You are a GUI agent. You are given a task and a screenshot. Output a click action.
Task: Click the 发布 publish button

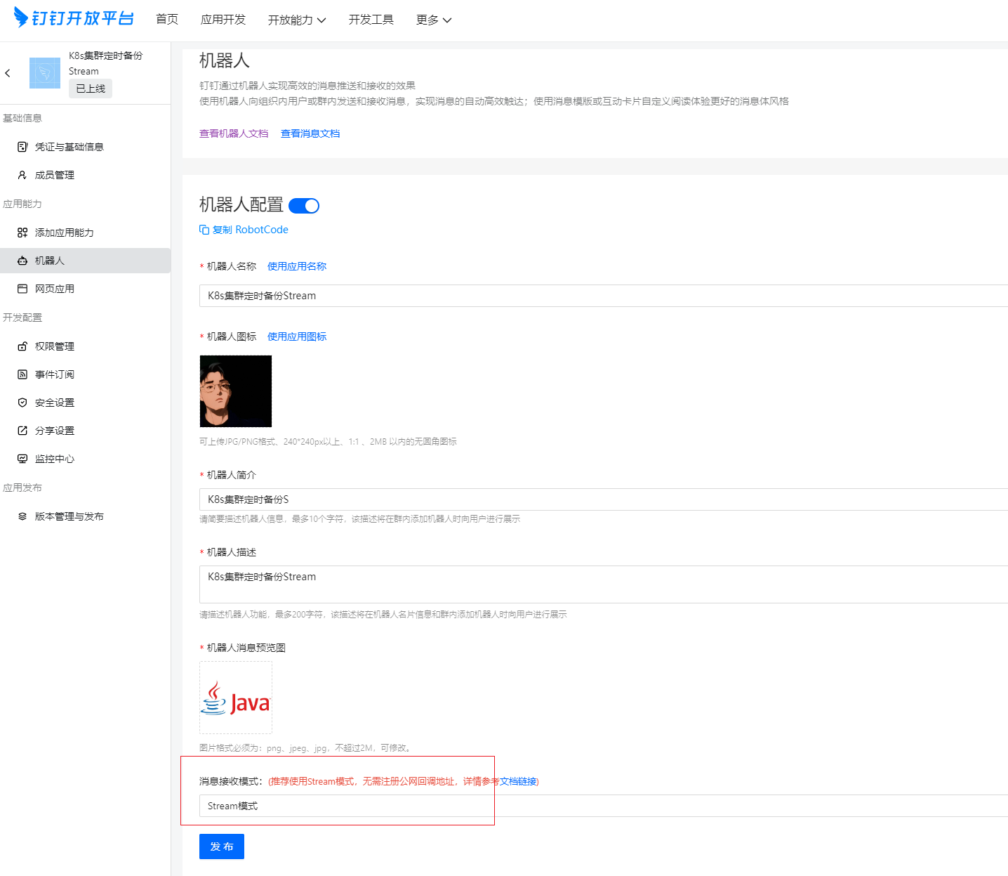(x=222, y=846)
